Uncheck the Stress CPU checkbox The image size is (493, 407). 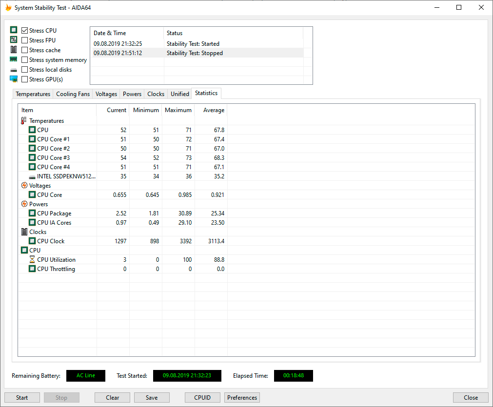coord(25,31)
